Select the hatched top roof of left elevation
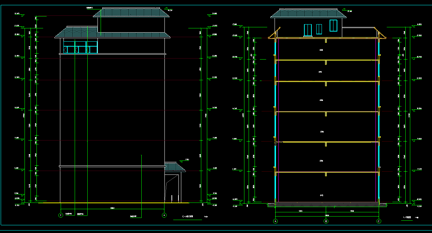 point(130,13)
